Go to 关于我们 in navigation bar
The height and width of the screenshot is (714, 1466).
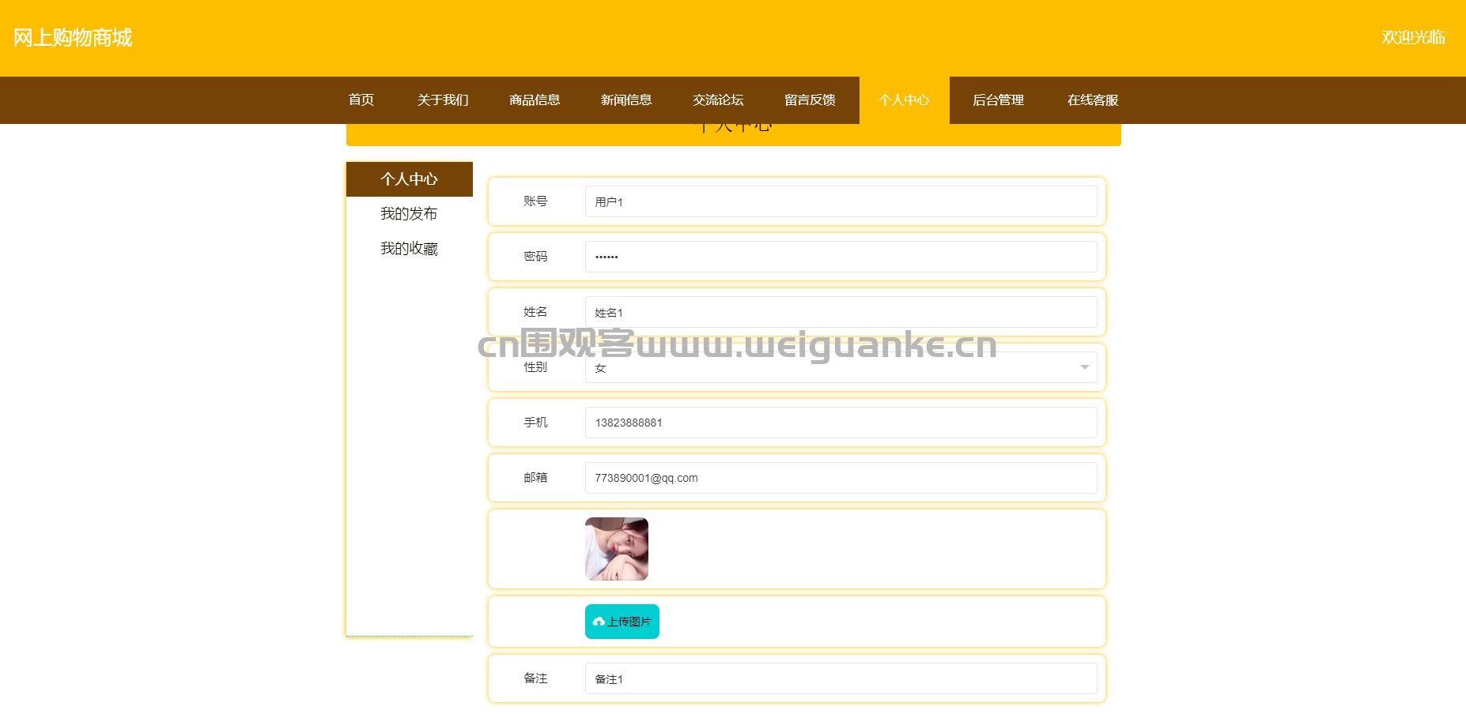click(443, 100)
